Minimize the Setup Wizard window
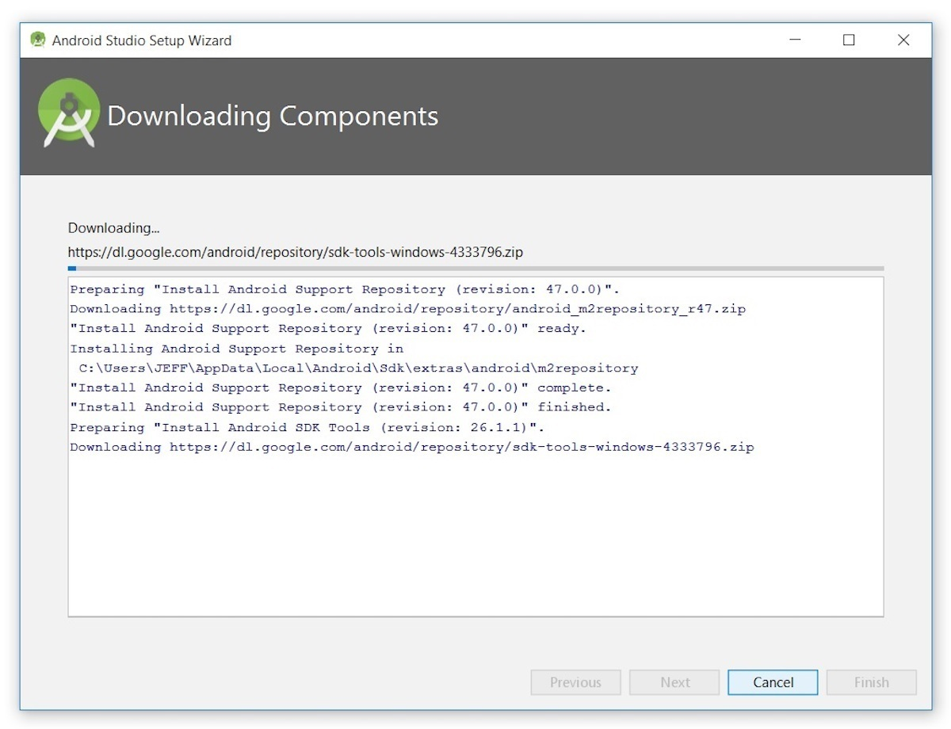 coord(795,40)
